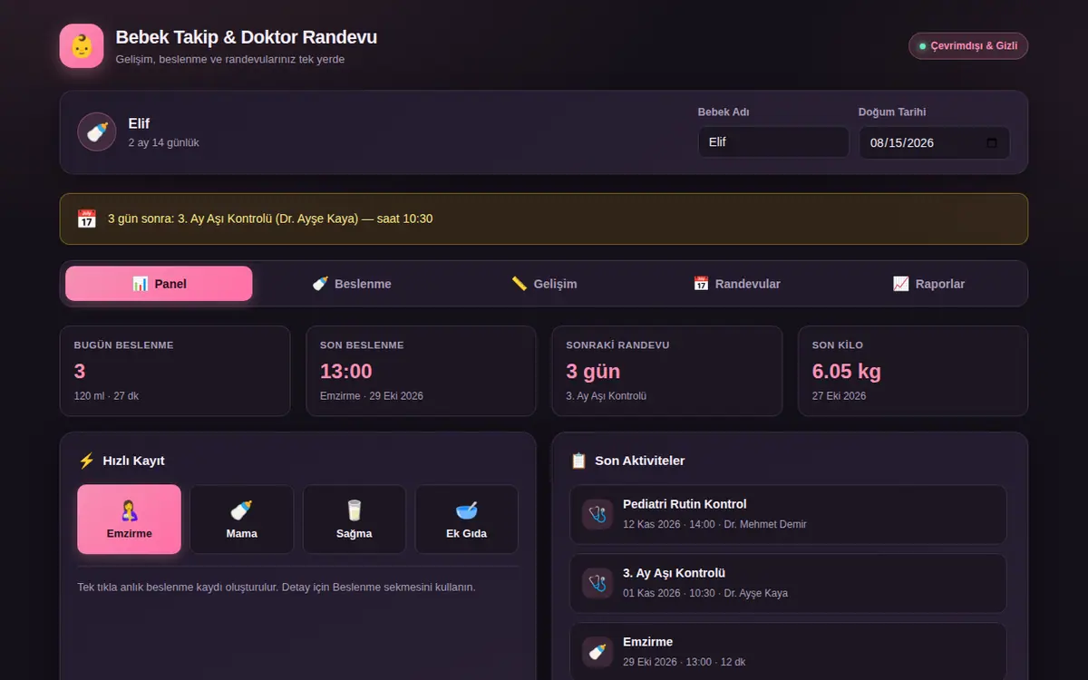Click the 6.05 kg weight value
This screenshot has width=1088, height=680.
pyautogui.click(x=847, y=371)
